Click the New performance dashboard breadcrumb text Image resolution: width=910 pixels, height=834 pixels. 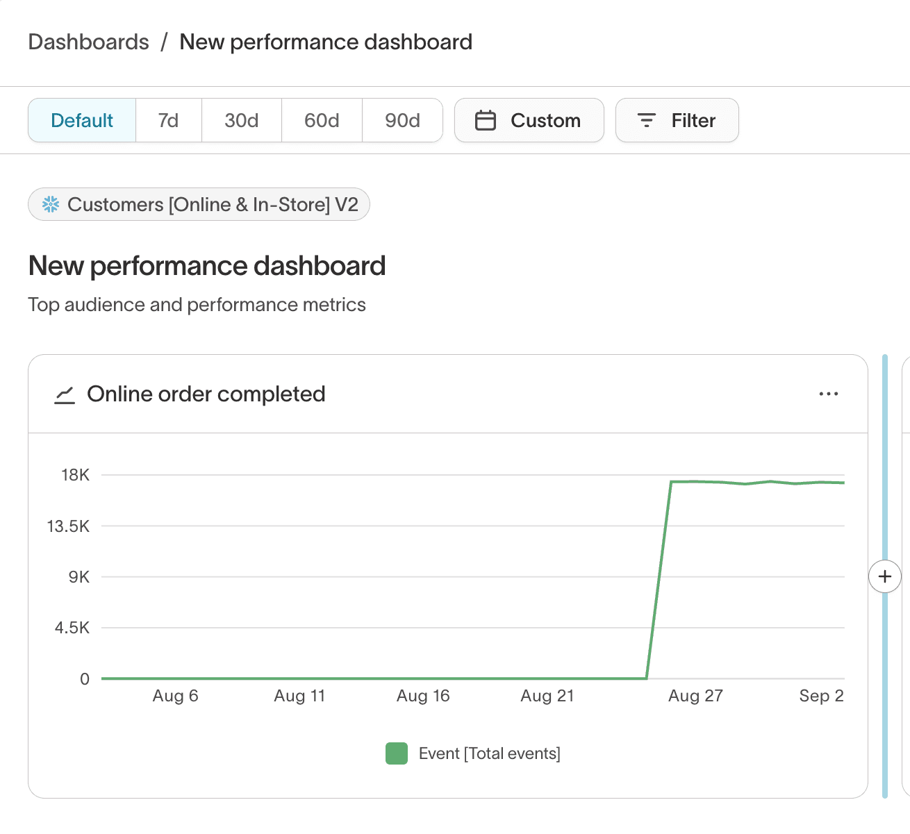(326, 42)
